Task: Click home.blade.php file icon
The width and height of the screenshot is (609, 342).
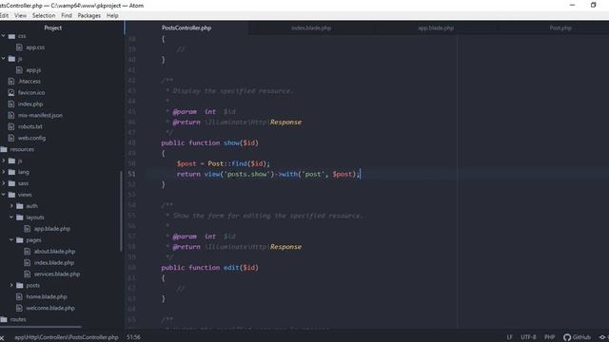Action: click(19, 296)
